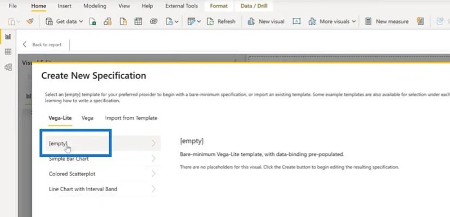Select the Simple Bar Chart template
Screen dimensions: 450x217
103,159
